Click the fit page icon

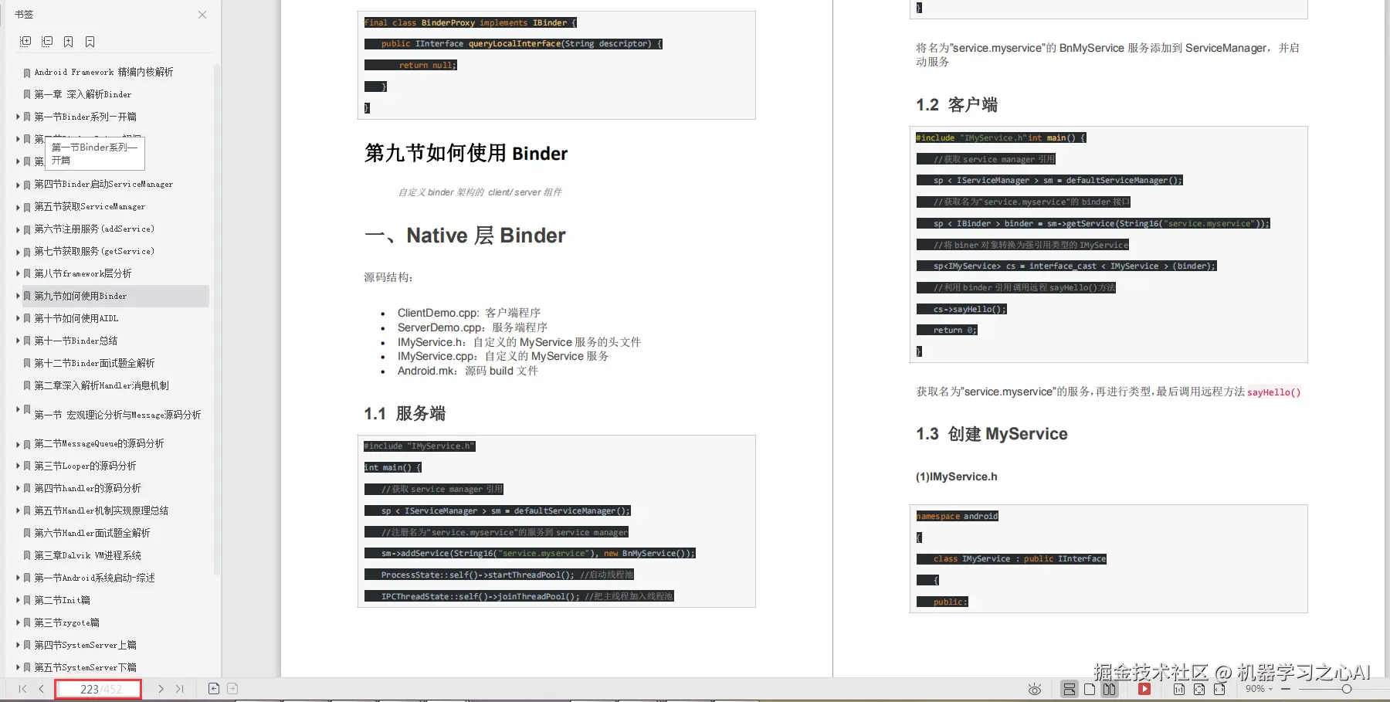tap(1199, 690)
